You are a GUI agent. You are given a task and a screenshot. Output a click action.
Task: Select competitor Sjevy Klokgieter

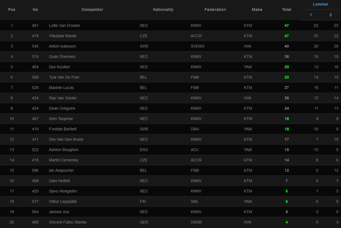click(63, 191)
